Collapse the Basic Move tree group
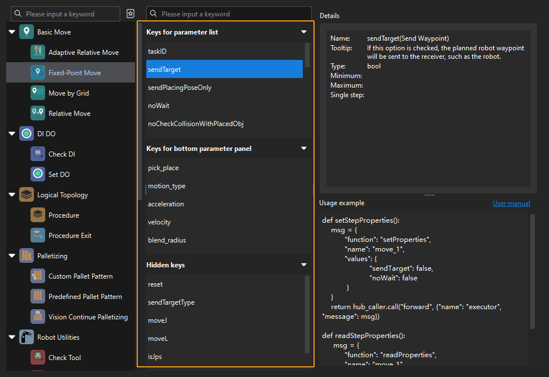Screen dimensions: 549x377 [12, 32]
